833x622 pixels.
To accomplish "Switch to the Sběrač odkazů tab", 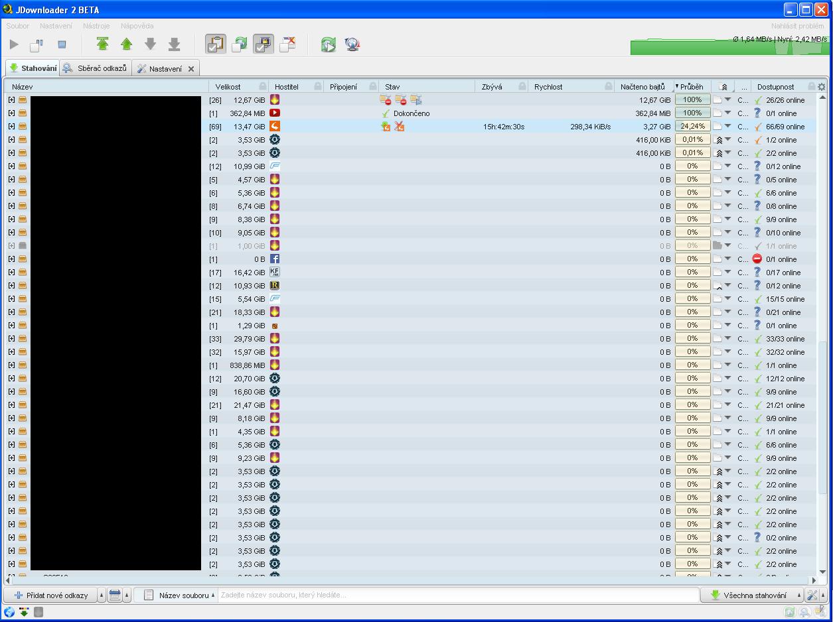I will pyautogui.click(x=96, y=68).
